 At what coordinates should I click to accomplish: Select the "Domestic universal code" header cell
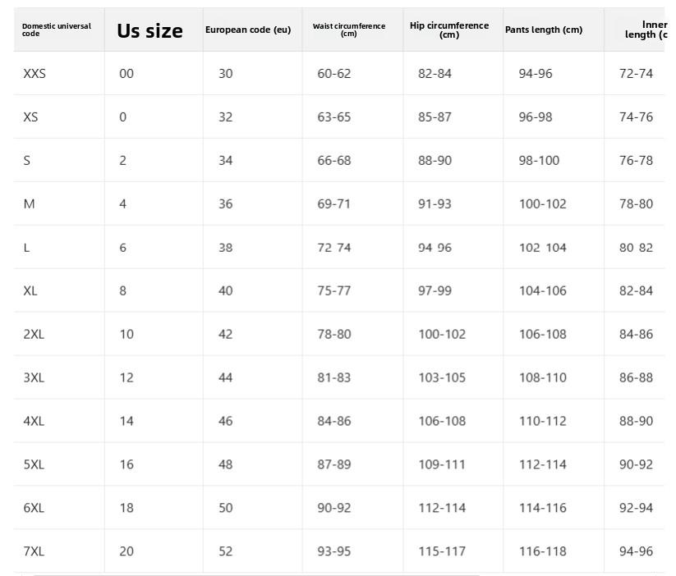56,30
